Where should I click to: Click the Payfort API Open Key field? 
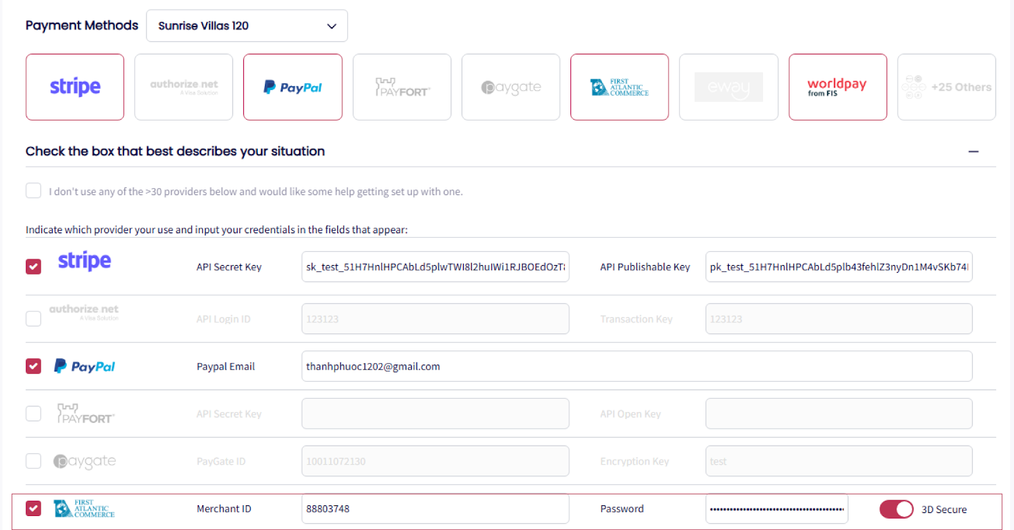[839, 414]
